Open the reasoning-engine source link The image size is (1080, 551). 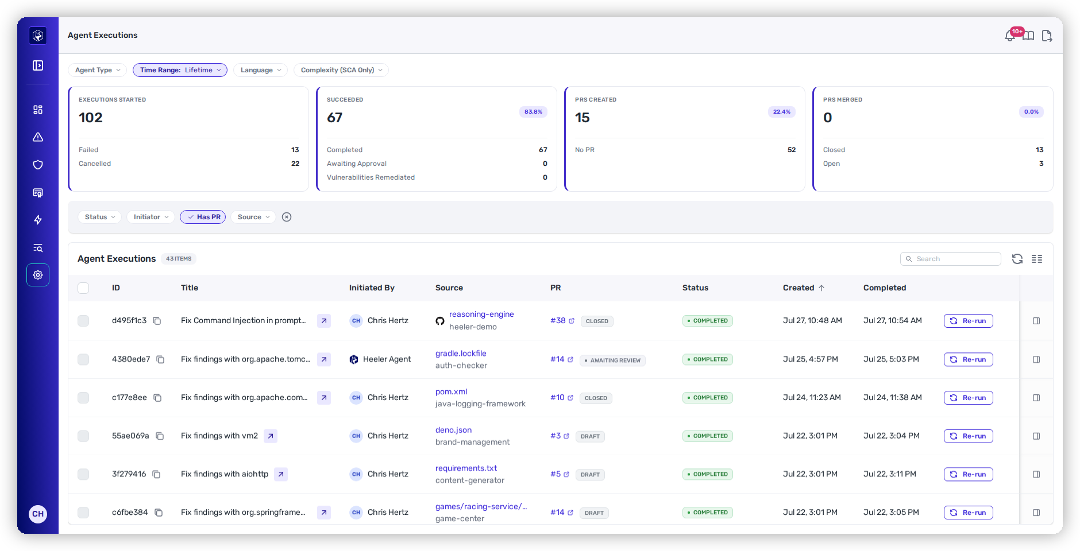481,315
